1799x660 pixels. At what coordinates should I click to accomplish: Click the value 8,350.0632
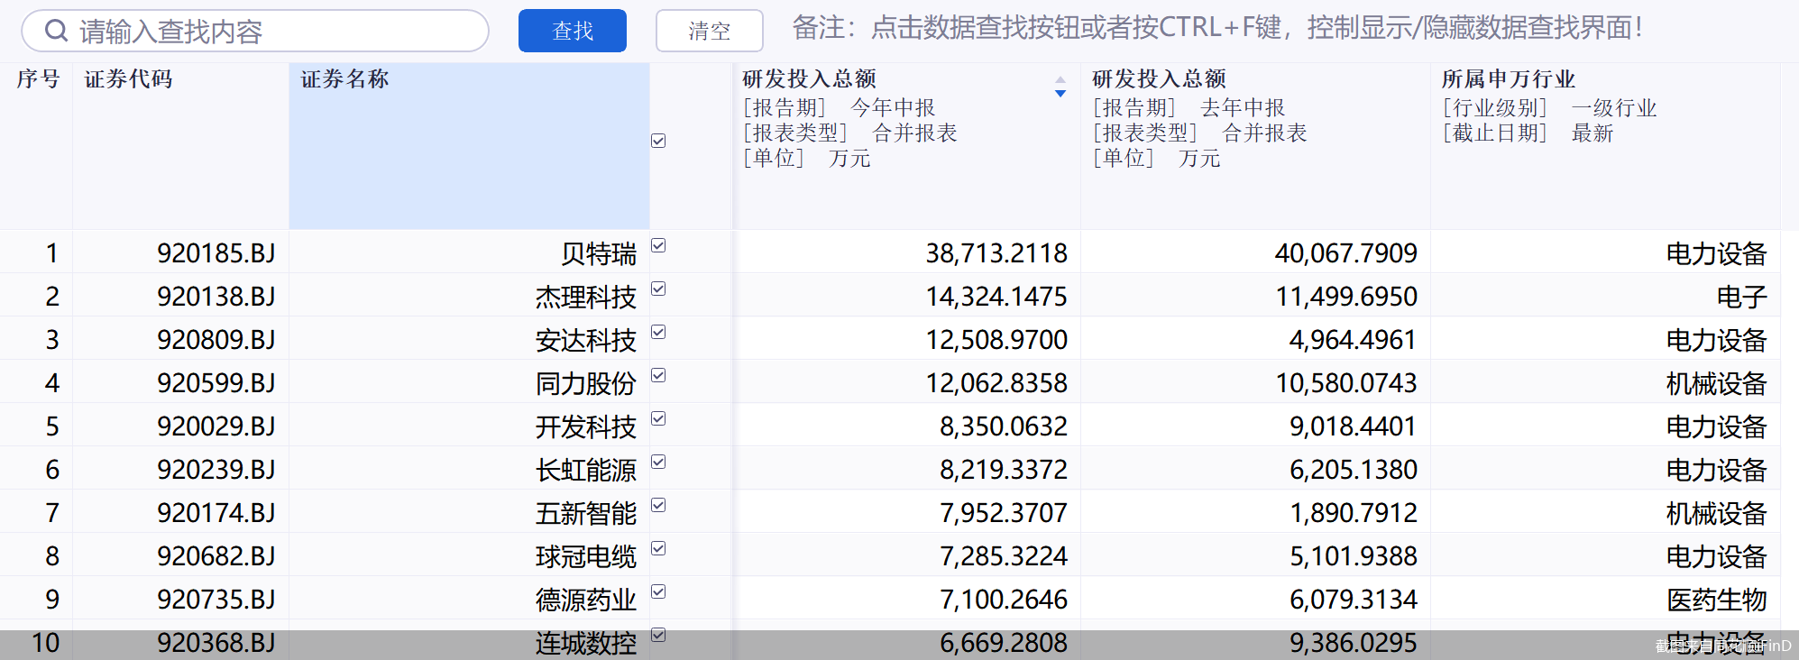point(1004,426)
